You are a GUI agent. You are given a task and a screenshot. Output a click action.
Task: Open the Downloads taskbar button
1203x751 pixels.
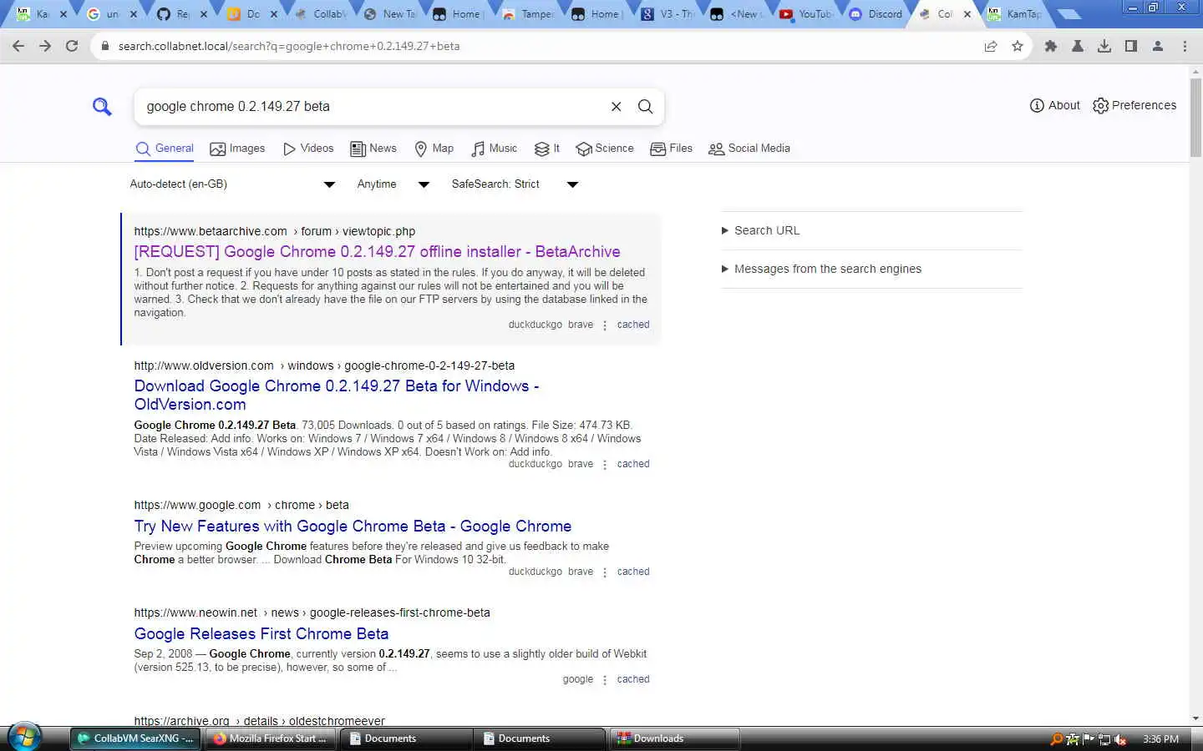click(675, 738)
